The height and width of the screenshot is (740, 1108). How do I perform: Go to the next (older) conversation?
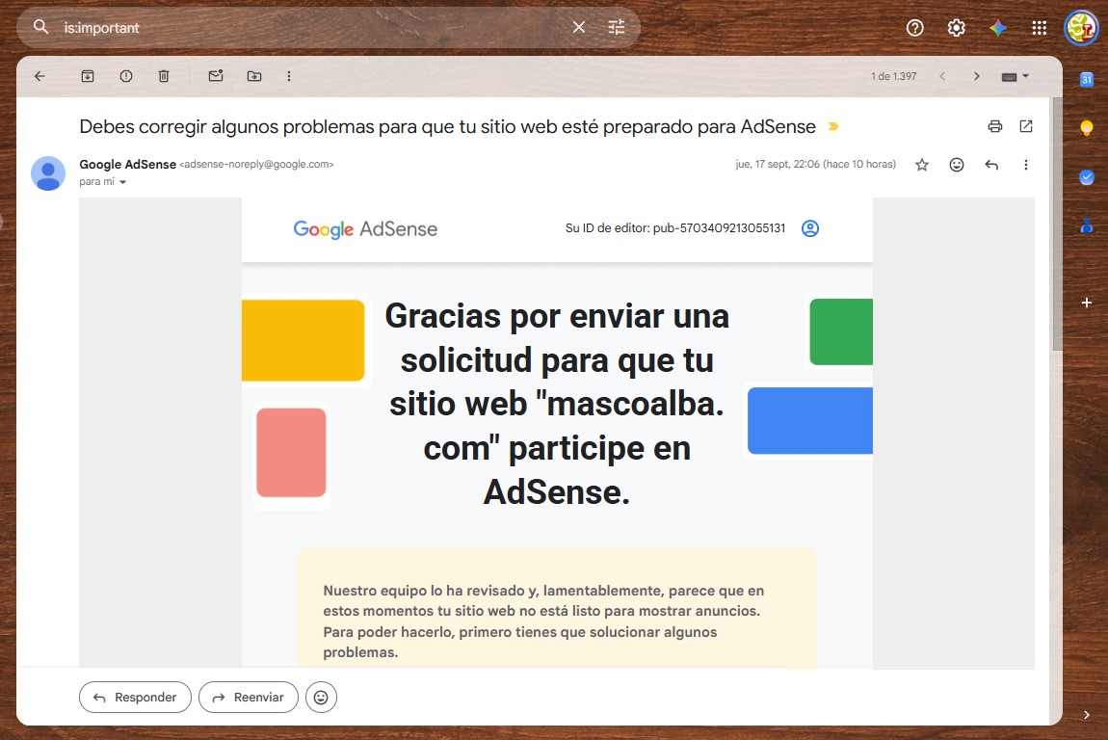click(x=977, y=76)
